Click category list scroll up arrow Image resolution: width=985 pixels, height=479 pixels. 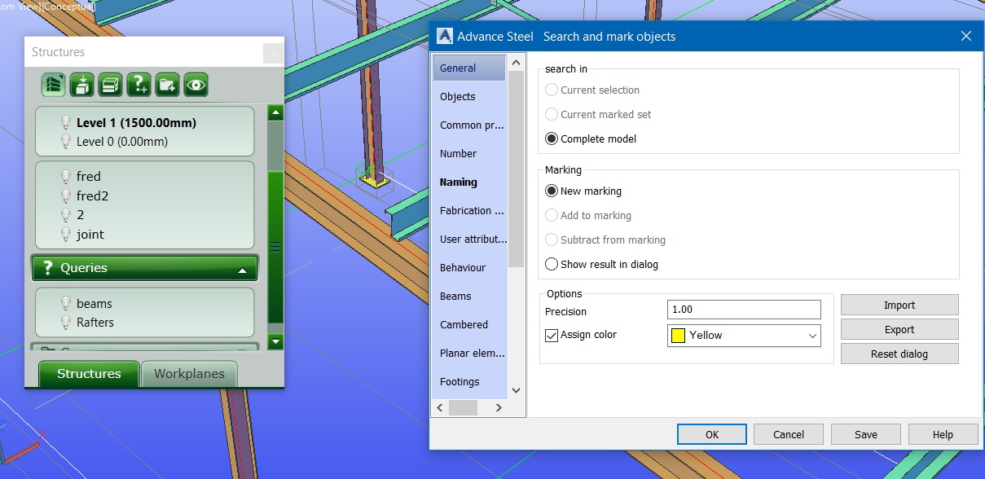point(516,62)
